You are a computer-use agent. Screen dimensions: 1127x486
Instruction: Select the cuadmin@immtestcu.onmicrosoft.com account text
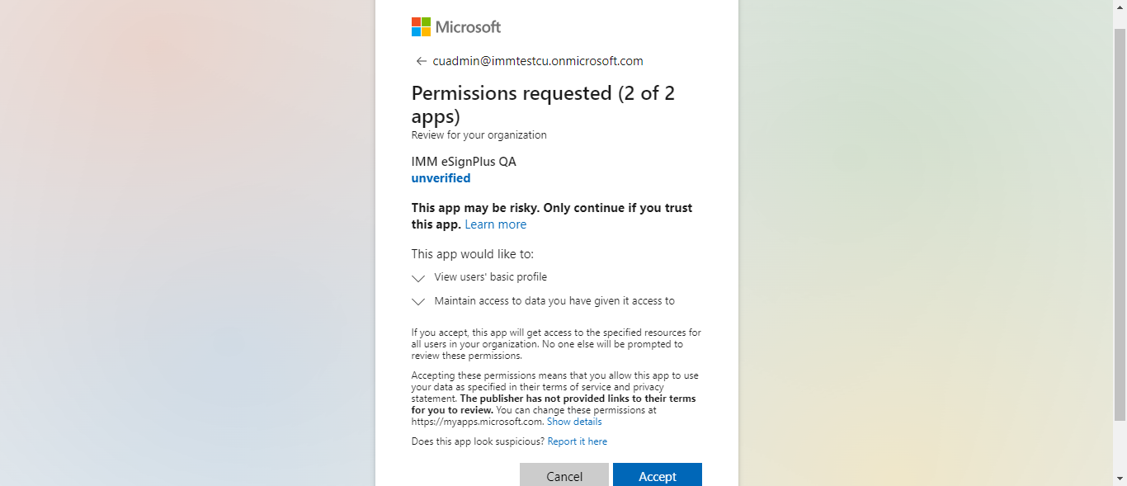(x=538, y=61)
